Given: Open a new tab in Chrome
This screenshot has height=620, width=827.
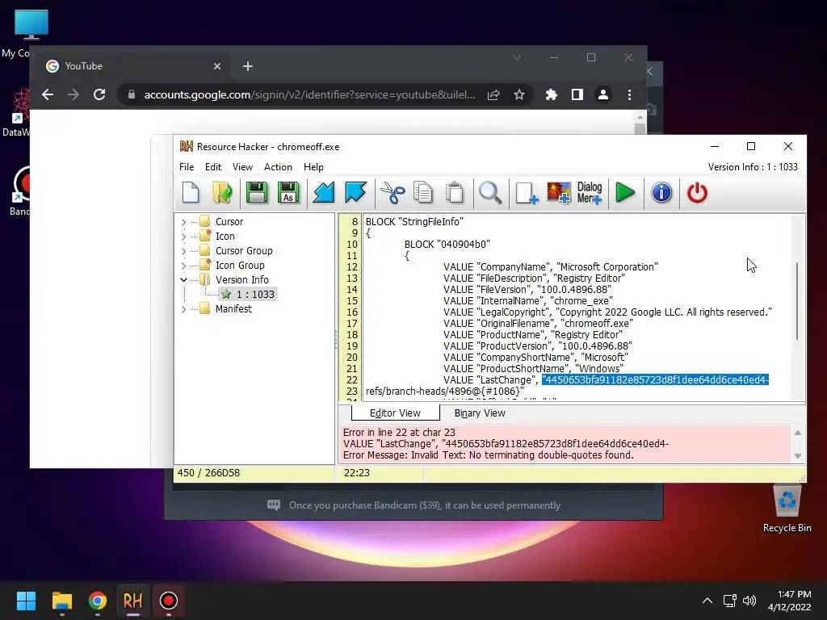Looking at the screenshot, I should (x=248, y=66).
